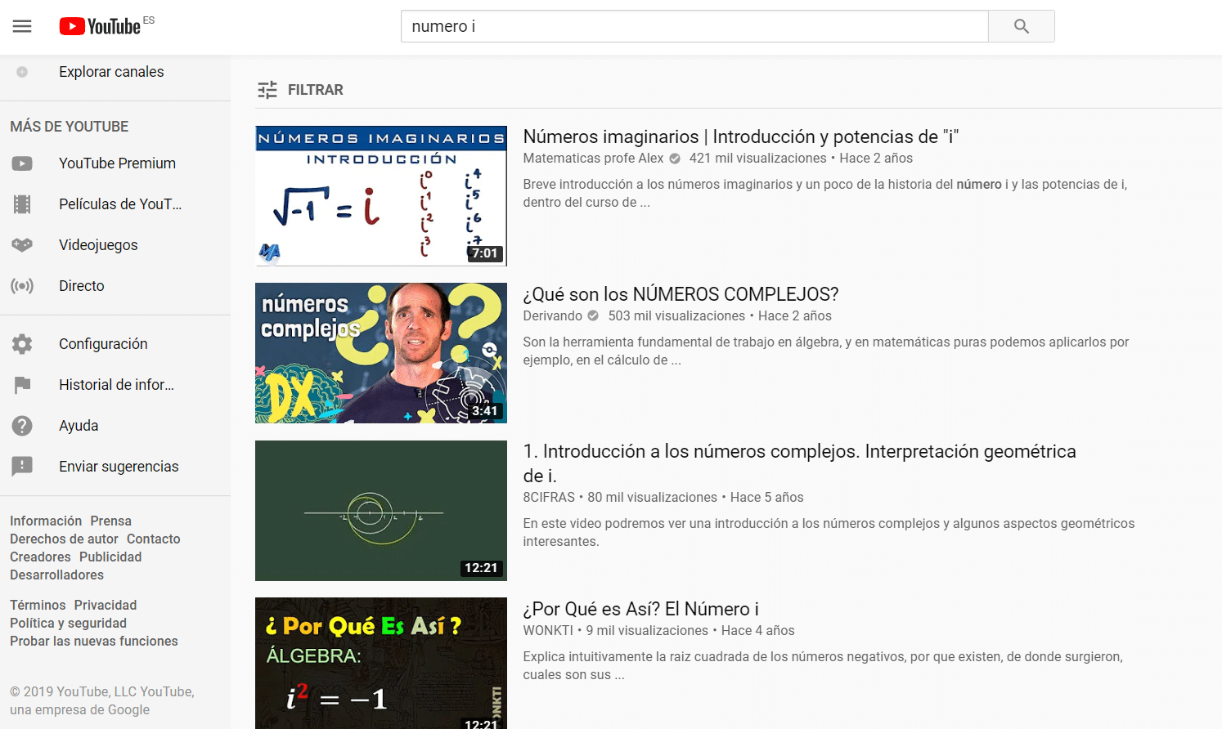Click the Ayuda question mark icon

[22, 426]
